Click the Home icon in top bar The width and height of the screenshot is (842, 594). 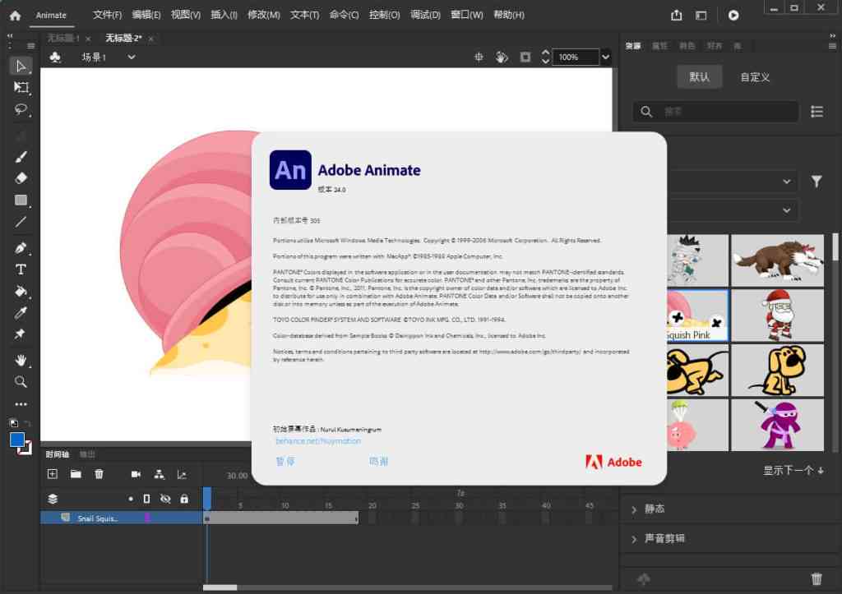pyautogui.click(x=15, y=15)
